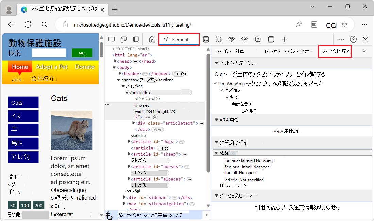Open DevTools settings gear

click(x=258, y=39)
